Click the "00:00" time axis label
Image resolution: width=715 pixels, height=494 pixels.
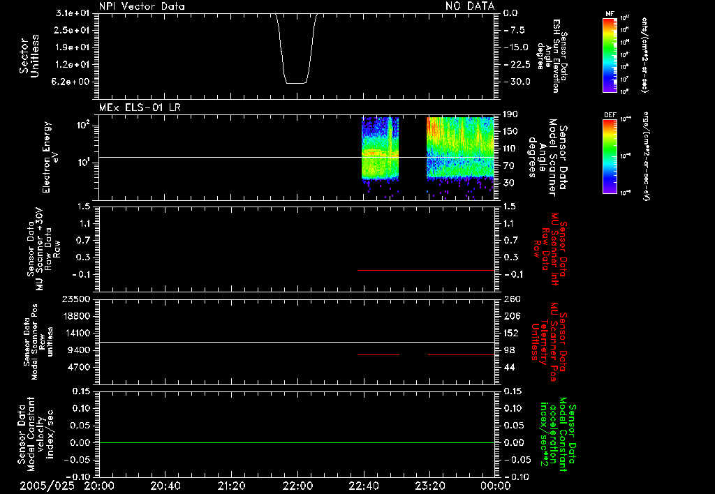click(495, 486)
